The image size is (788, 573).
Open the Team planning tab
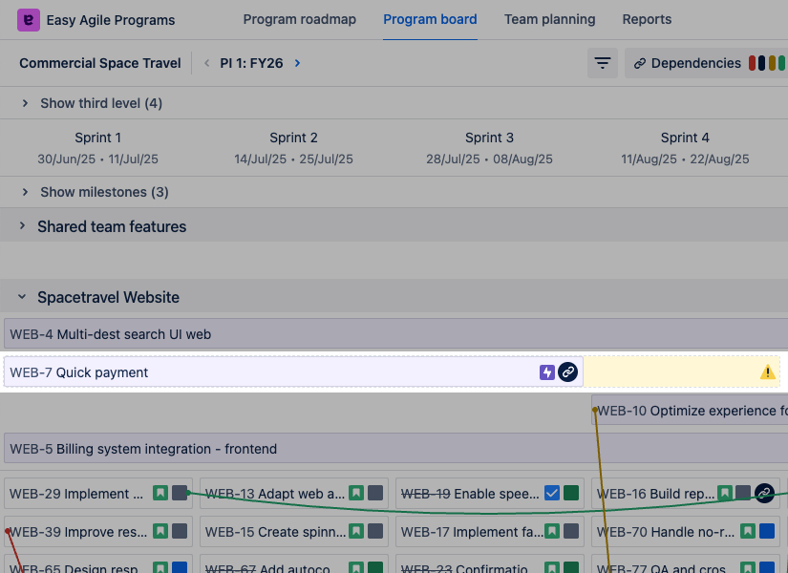tap(549, 19)
